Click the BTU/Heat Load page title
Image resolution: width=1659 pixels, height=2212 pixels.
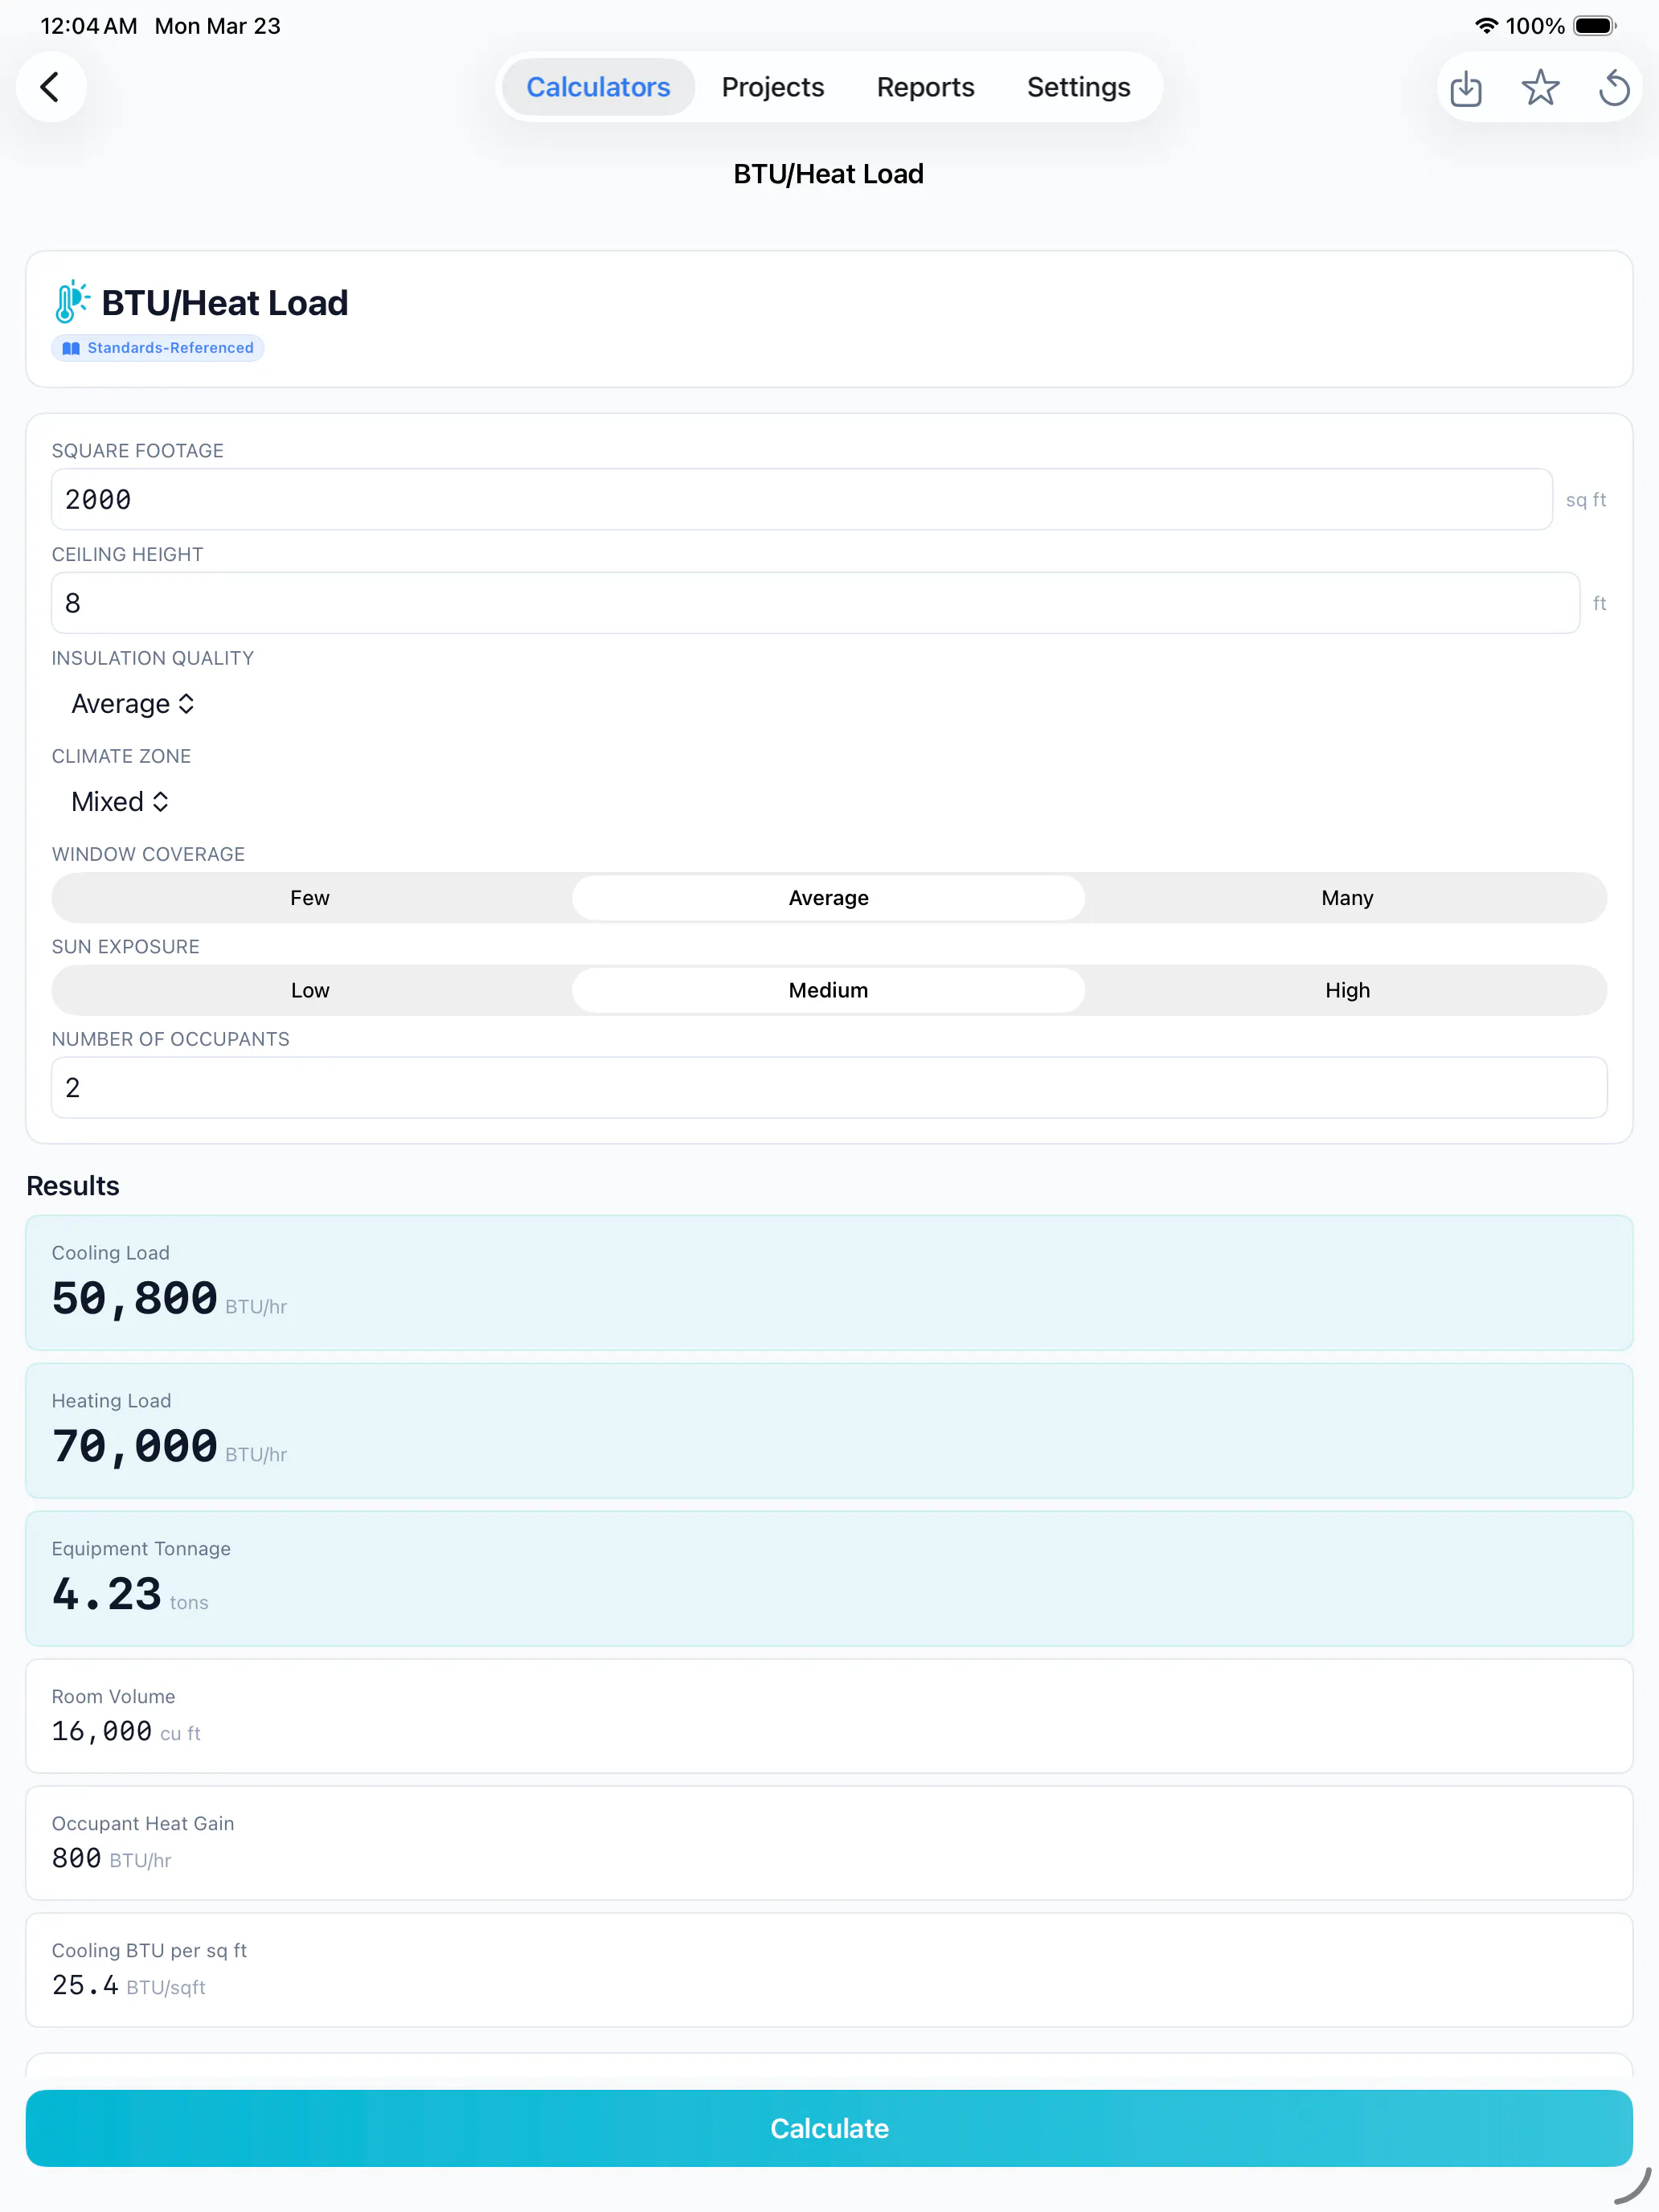829,174
